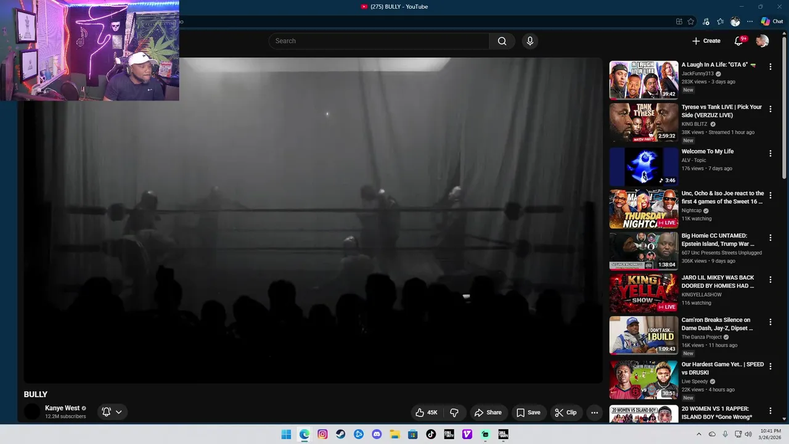The height and width of the screenshot is (444, 789).
Task: Open the Windows Start menu
Action: tap(286, 434)
